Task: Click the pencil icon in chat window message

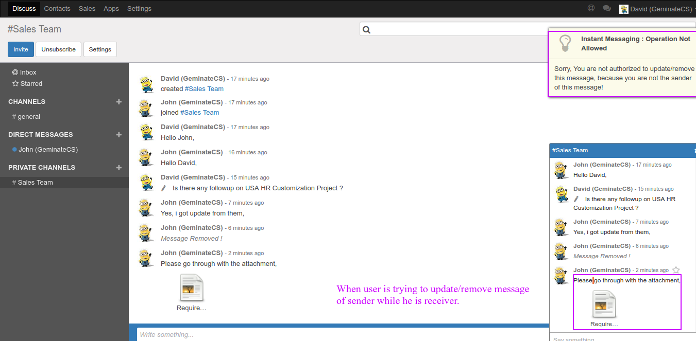Action: [576, 199]
